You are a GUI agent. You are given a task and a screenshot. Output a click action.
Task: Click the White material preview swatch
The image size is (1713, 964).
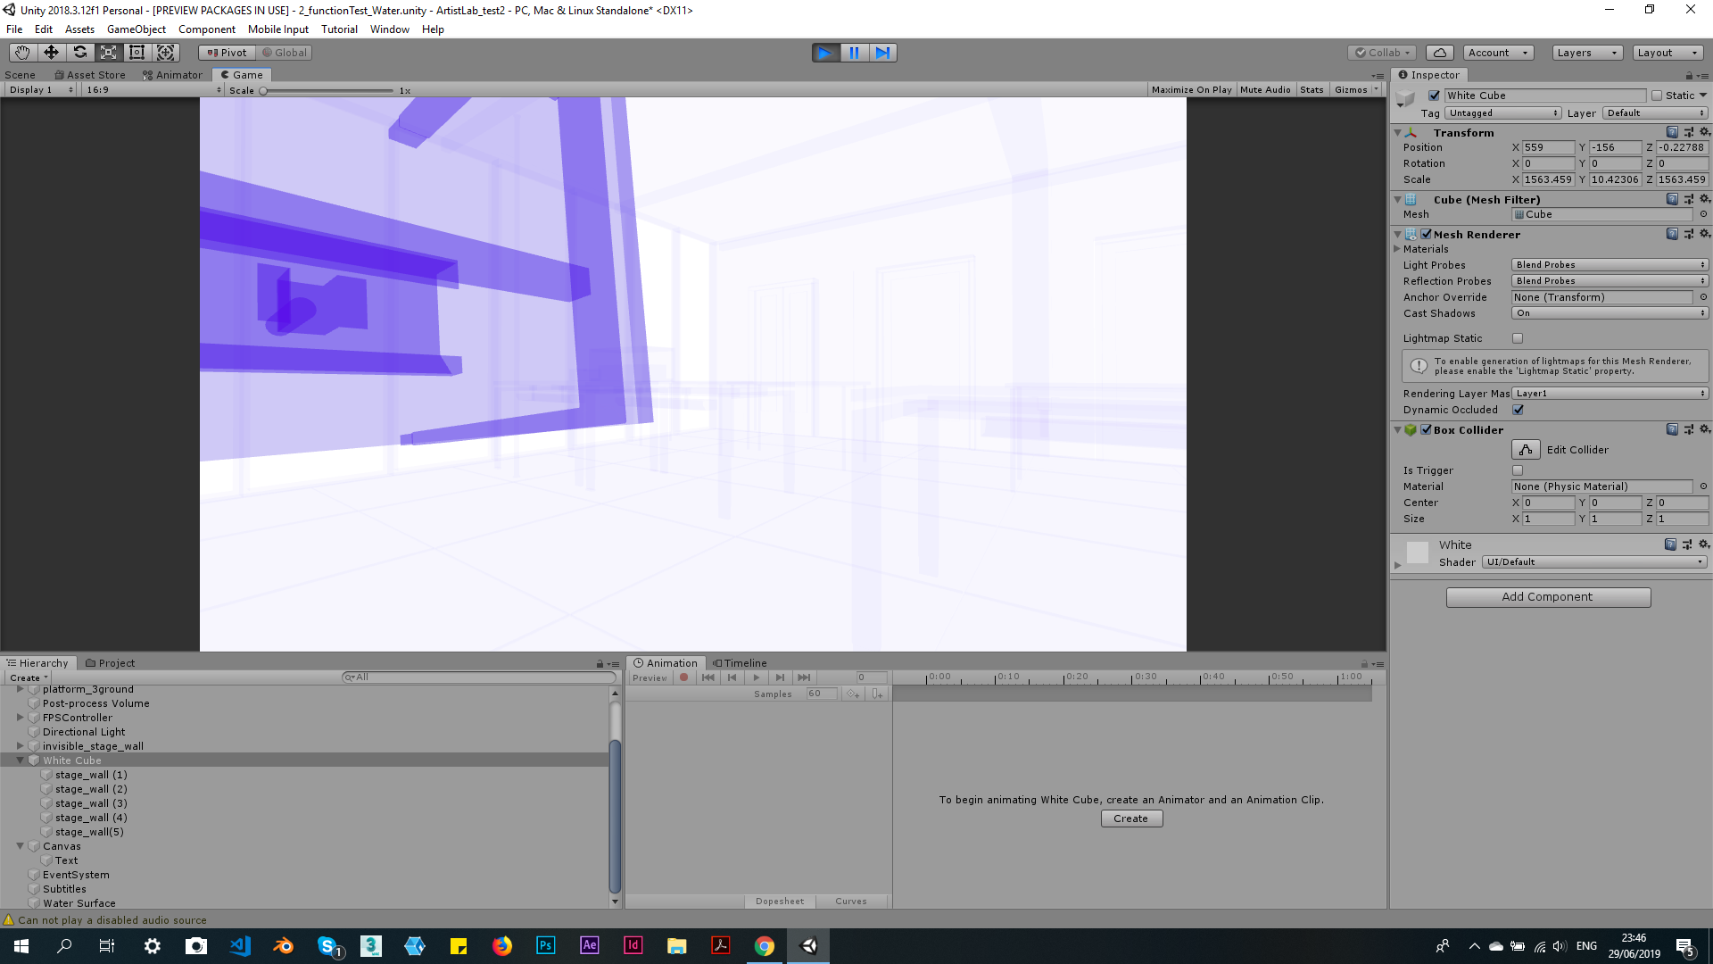click(1418, 553)
